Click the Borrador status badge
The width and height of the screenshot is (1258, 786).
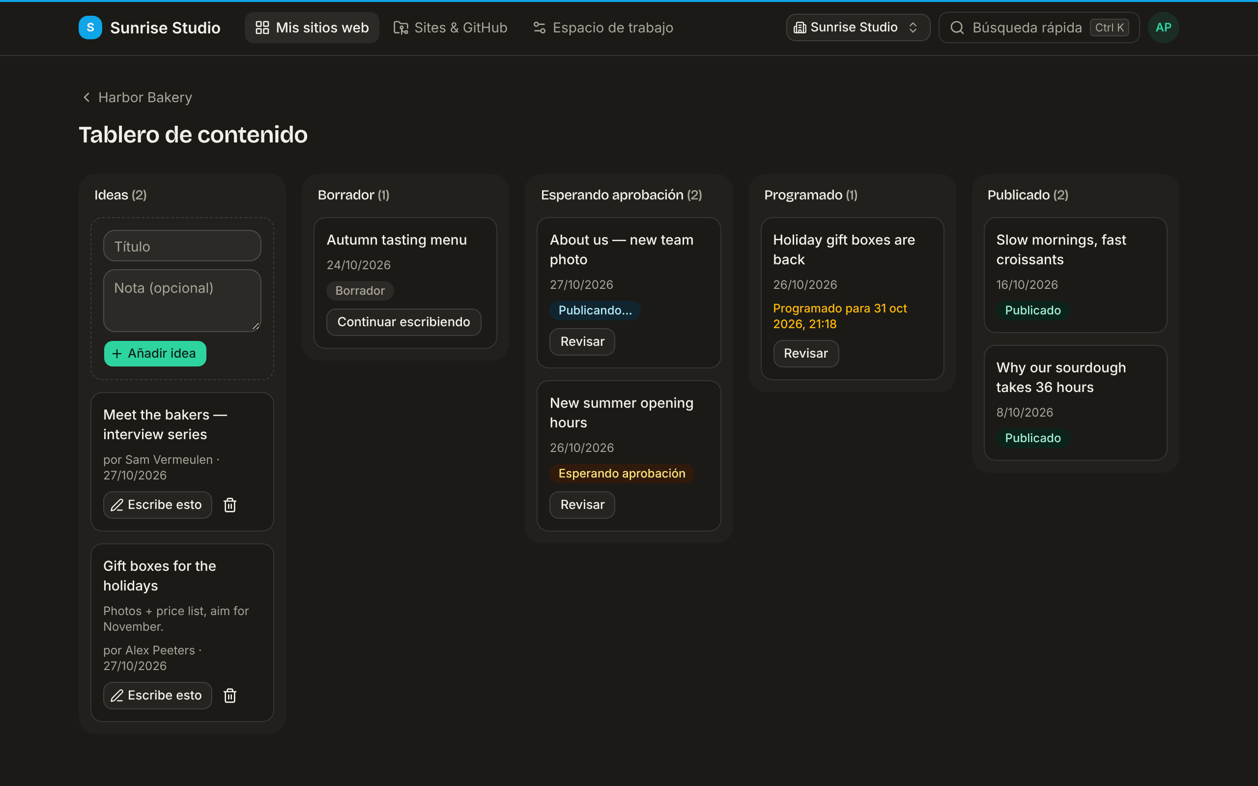tap(360, 291)
